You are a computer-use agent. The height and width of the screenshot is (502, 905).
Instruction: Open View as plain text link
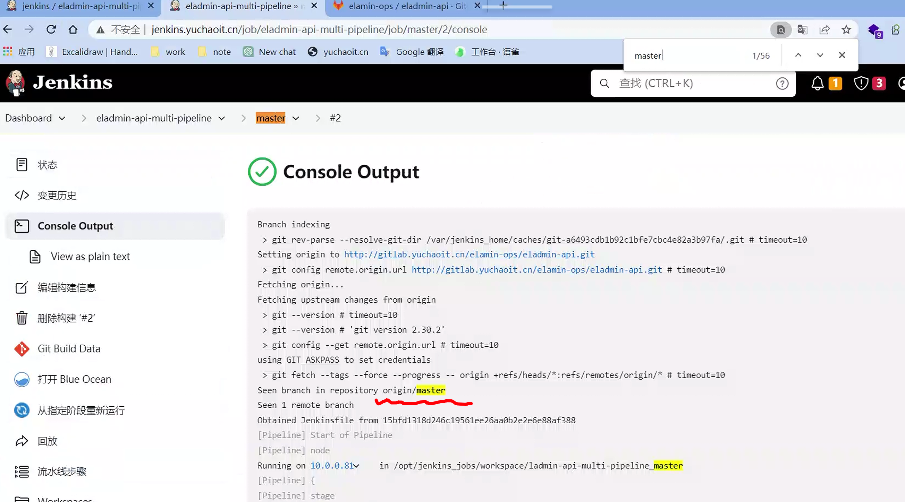[x=90, y=256]
